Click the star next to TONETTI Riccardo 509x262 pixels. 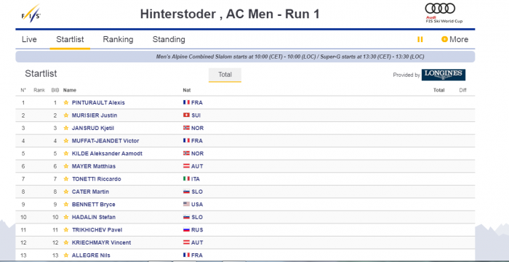[x=66, y=179]
